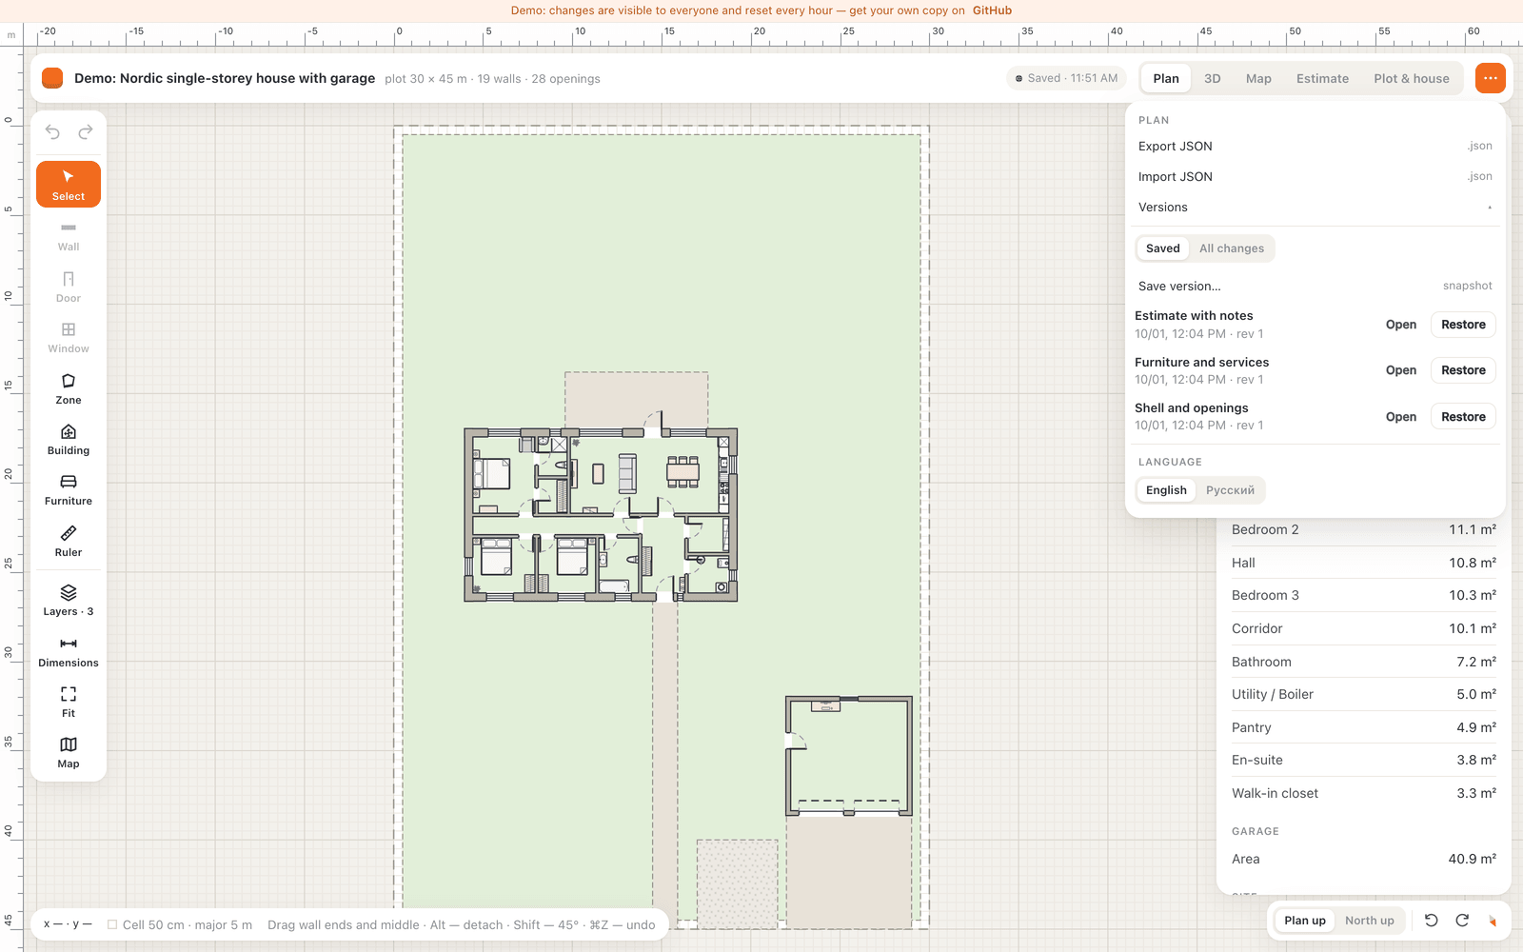Open the Estimate tab
Viewport: 1523px width, 952px height.
(x=1322, y=78)
